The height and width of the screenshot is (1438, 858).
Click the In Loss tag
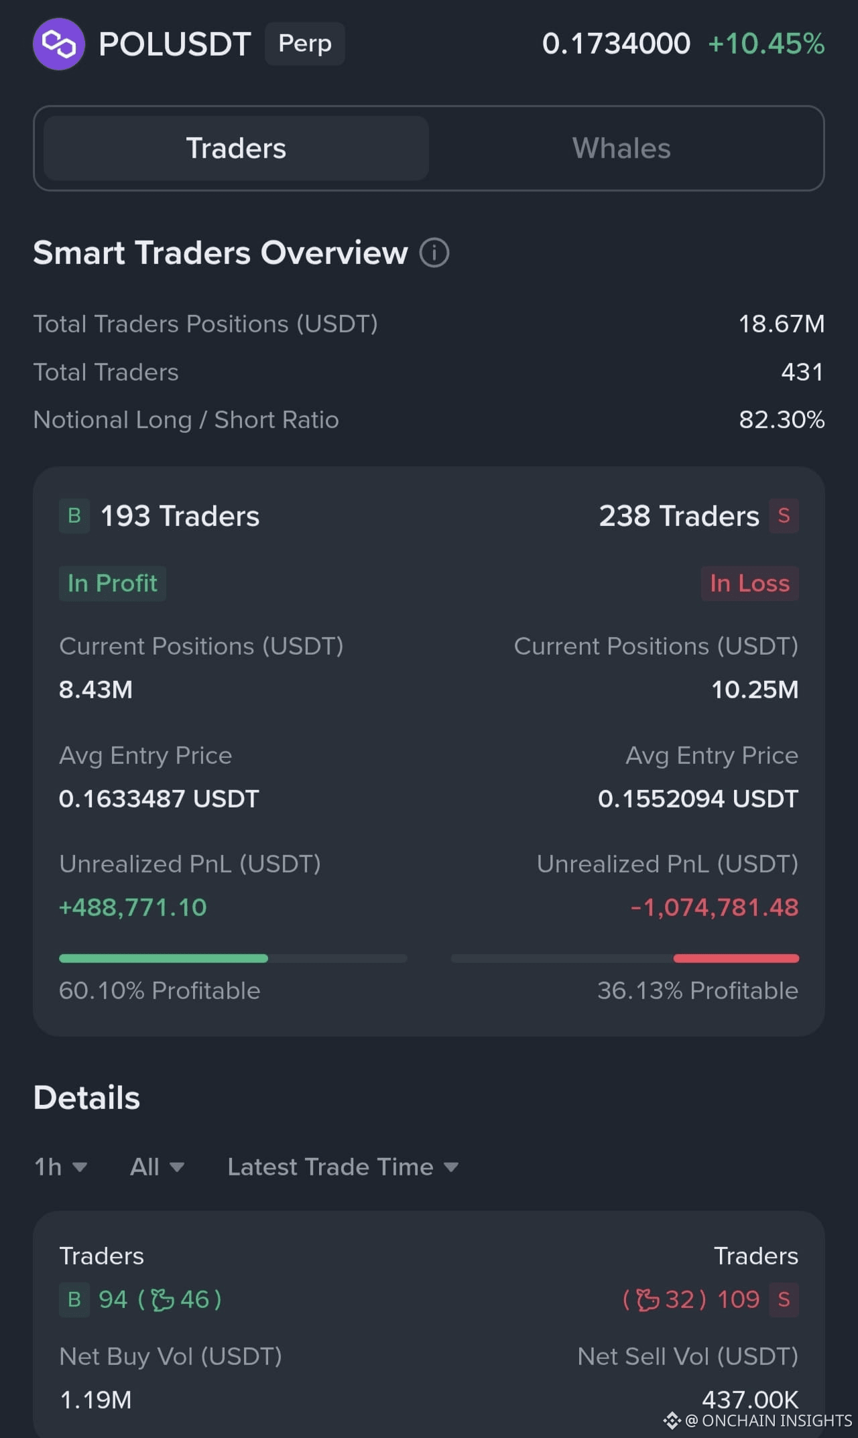coord(750,584)
